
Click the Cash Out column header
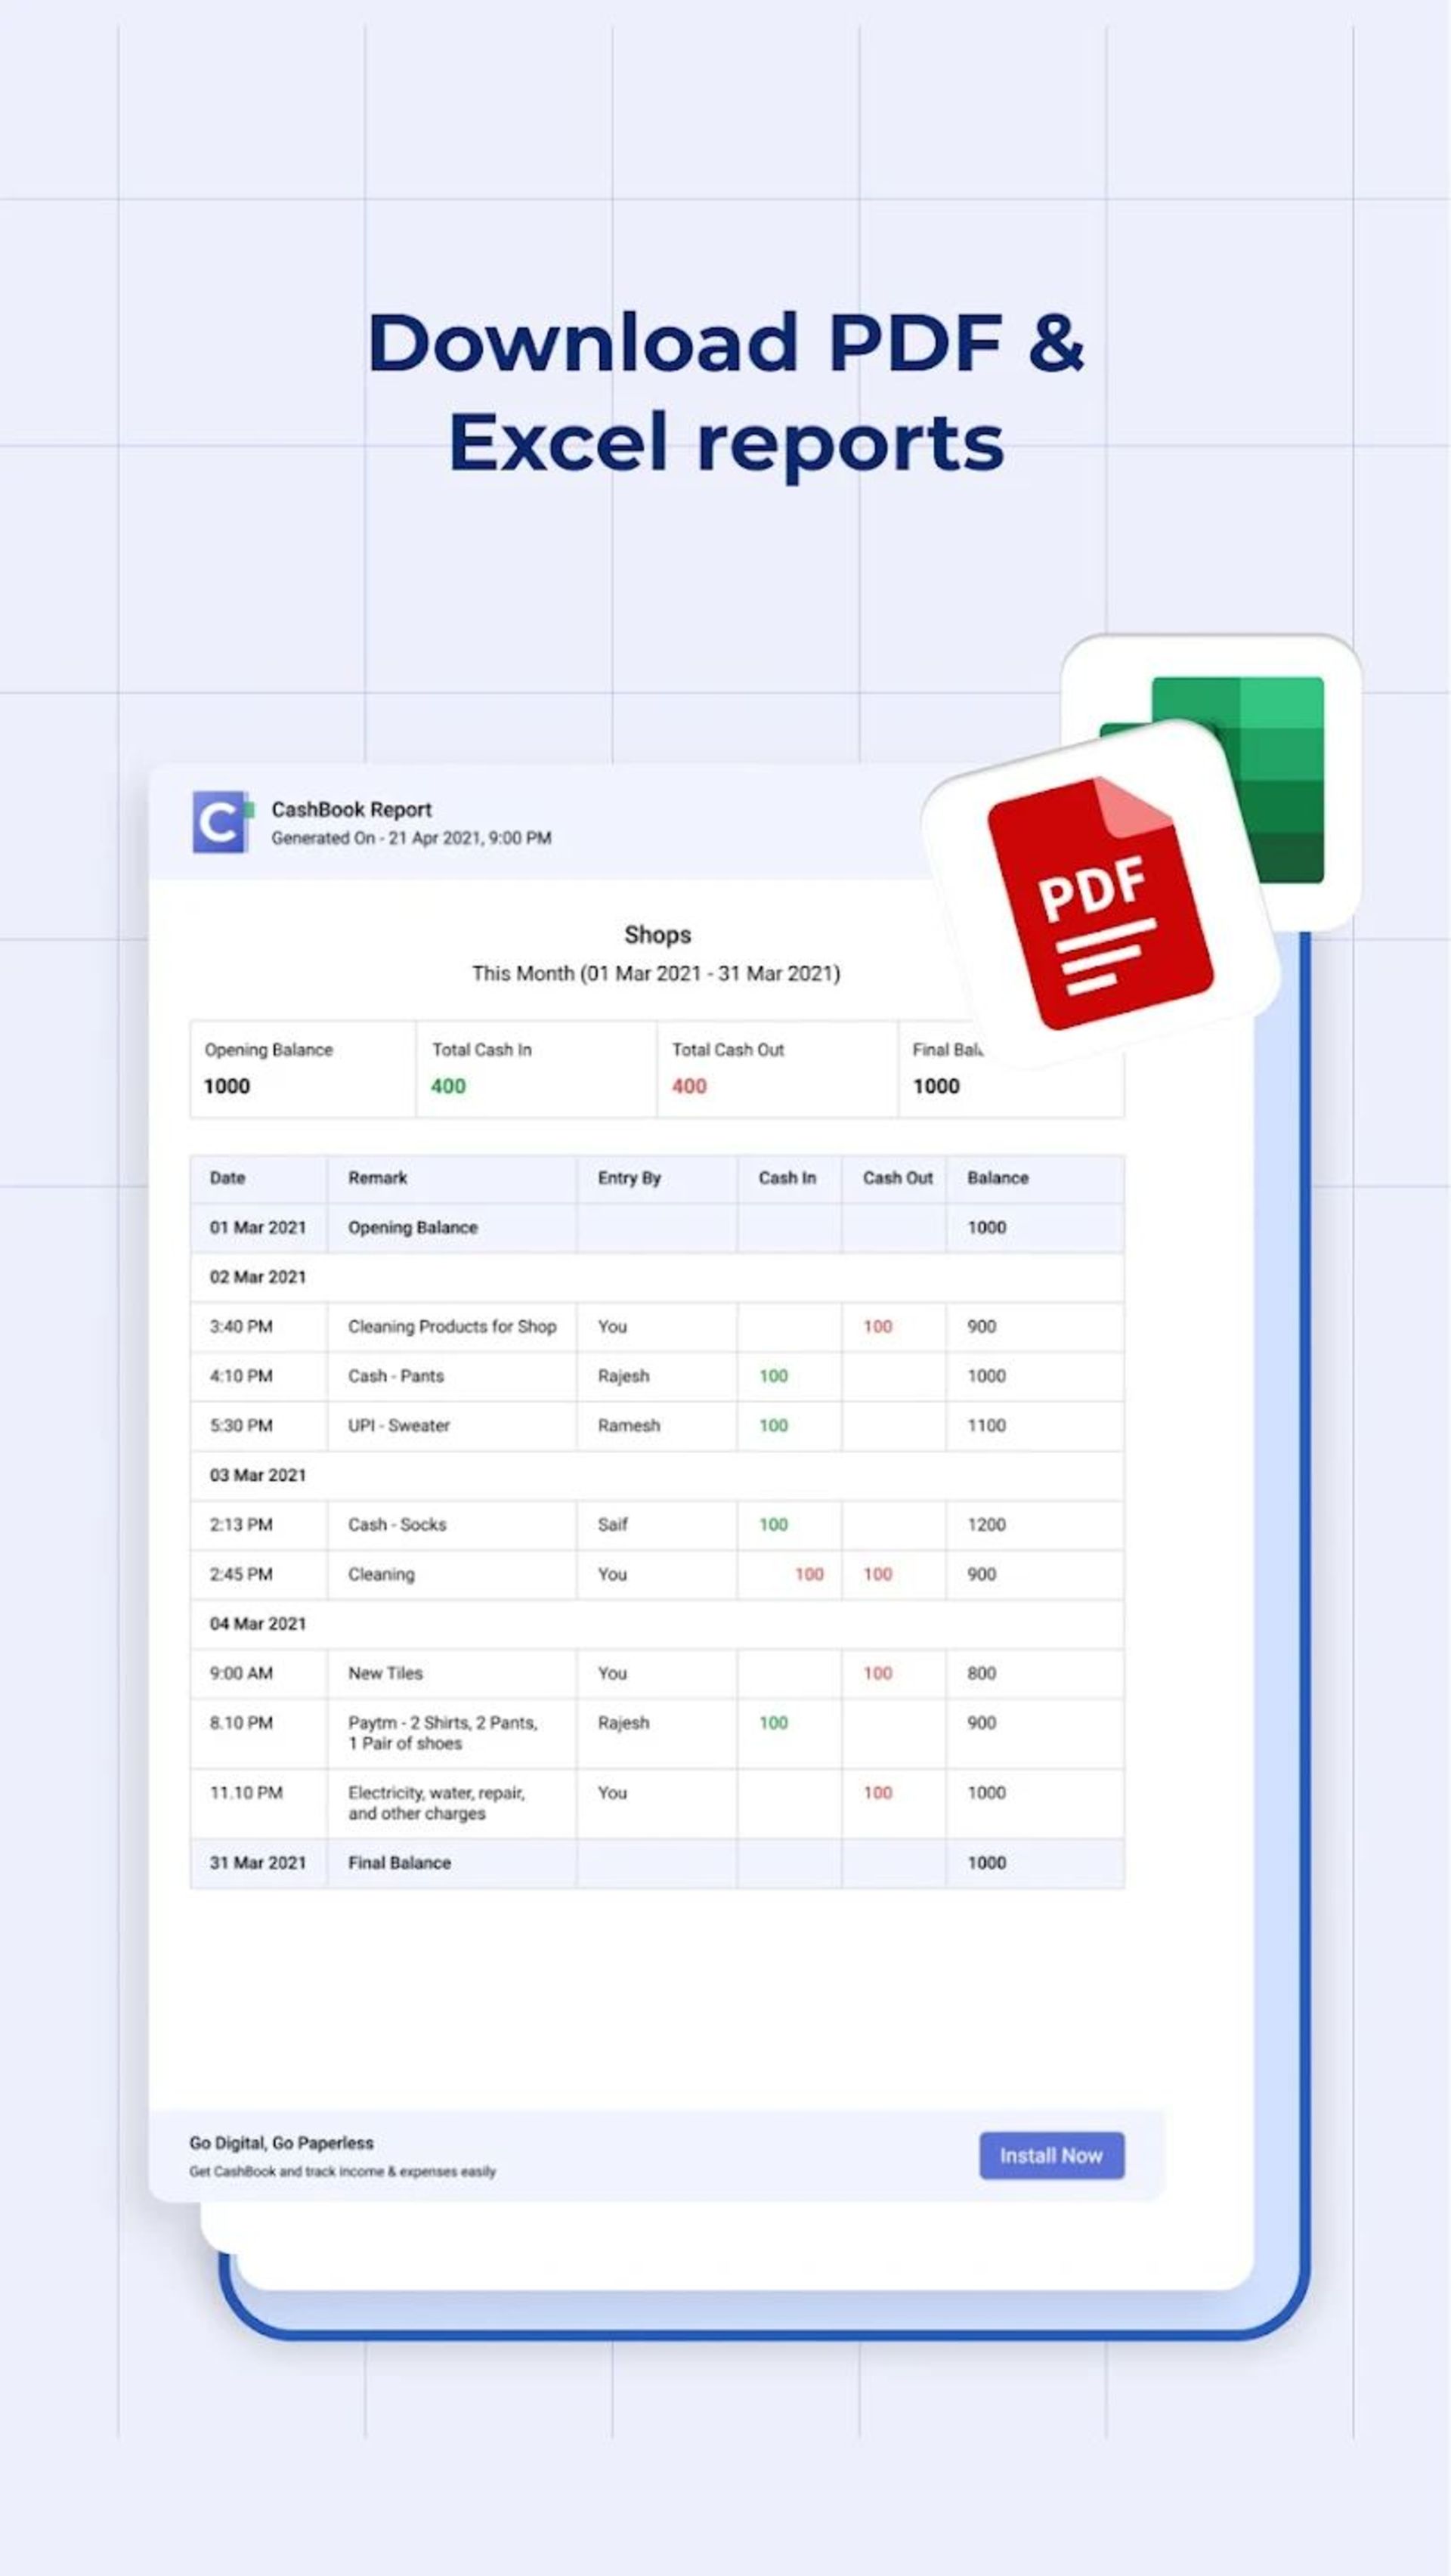coord(897,1177)
